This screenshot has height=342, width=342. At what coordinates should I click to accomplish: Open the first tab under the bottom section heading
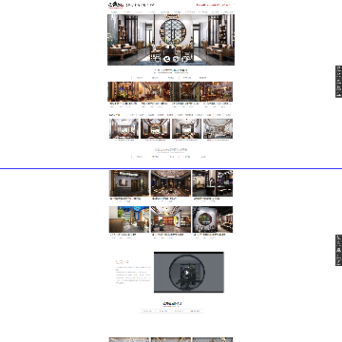[147, 312]
